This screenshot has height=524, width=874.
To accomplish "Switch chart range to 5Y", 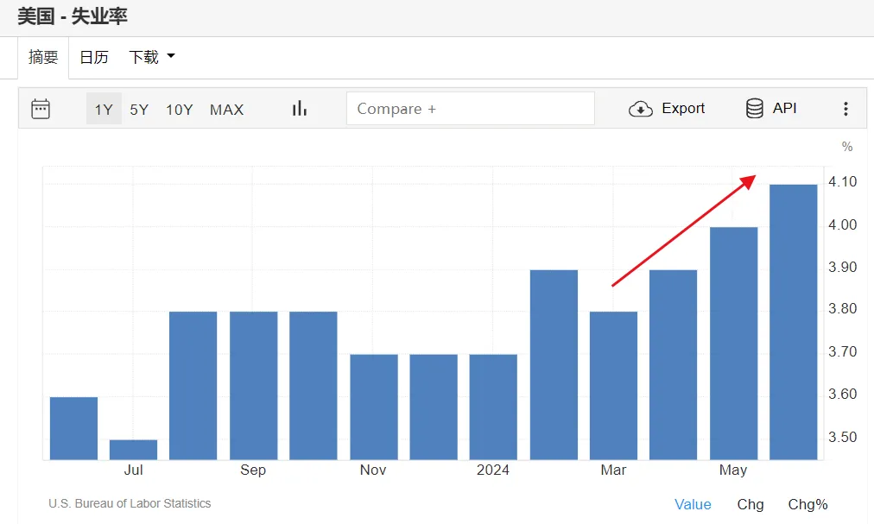I will (139, 110).
